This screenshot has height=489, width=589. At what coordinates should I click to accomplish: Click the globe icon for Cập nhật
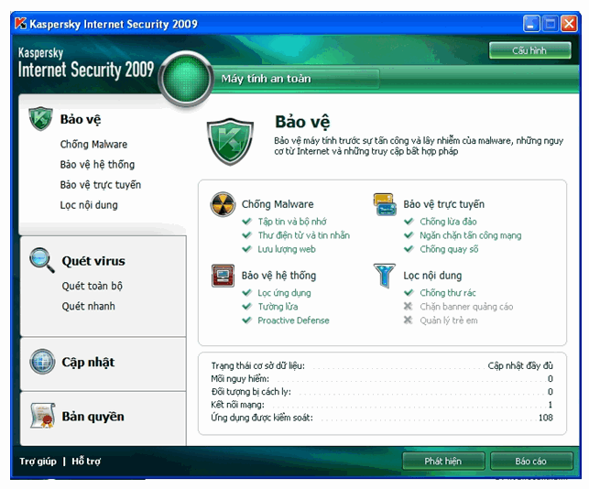click(42, 362)
